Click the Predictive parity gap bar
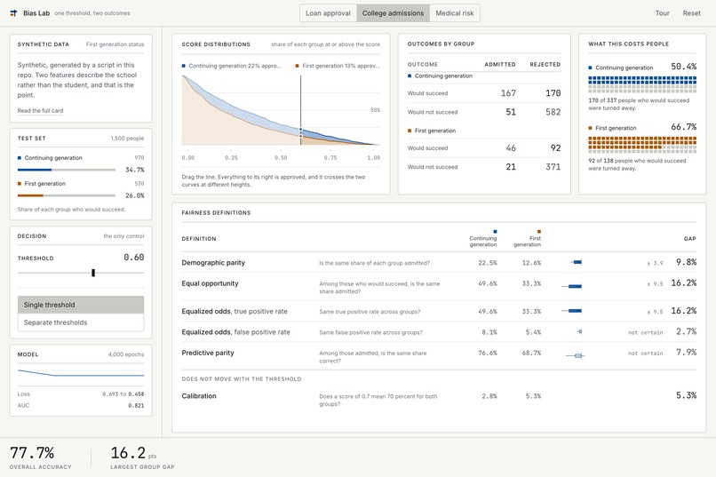Viewport: 716px width, 477px height. click(x=575, y=355)
